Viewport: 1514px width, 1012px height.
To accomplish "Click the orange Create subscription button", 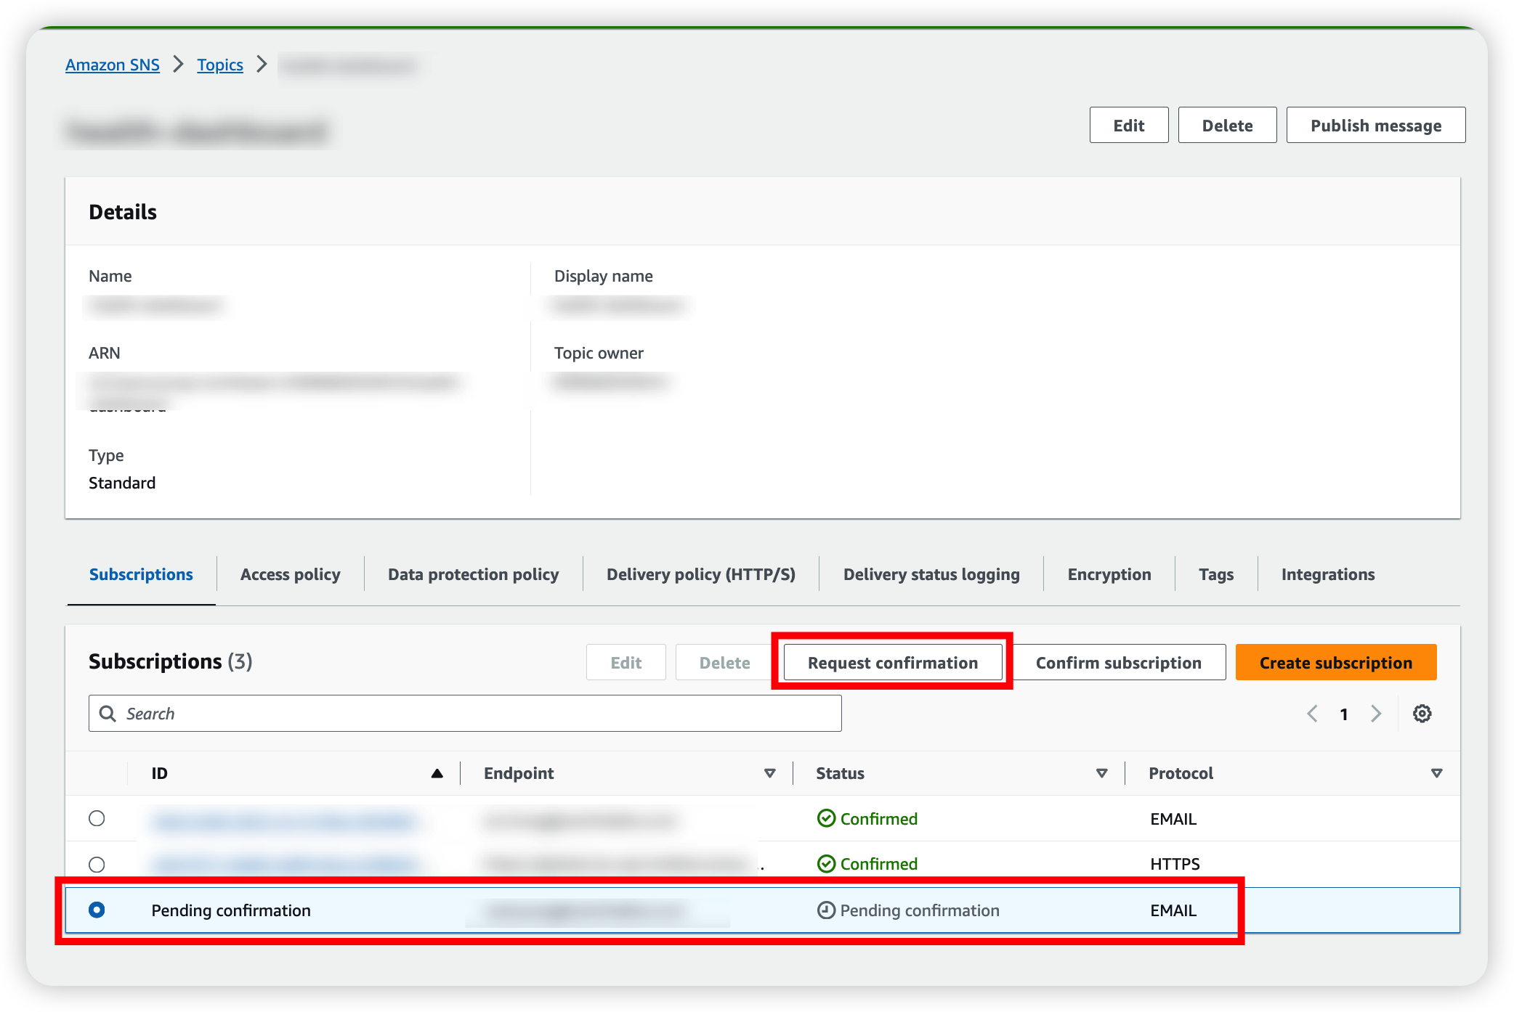I will pyautogui.click(x=1335, y=662).
